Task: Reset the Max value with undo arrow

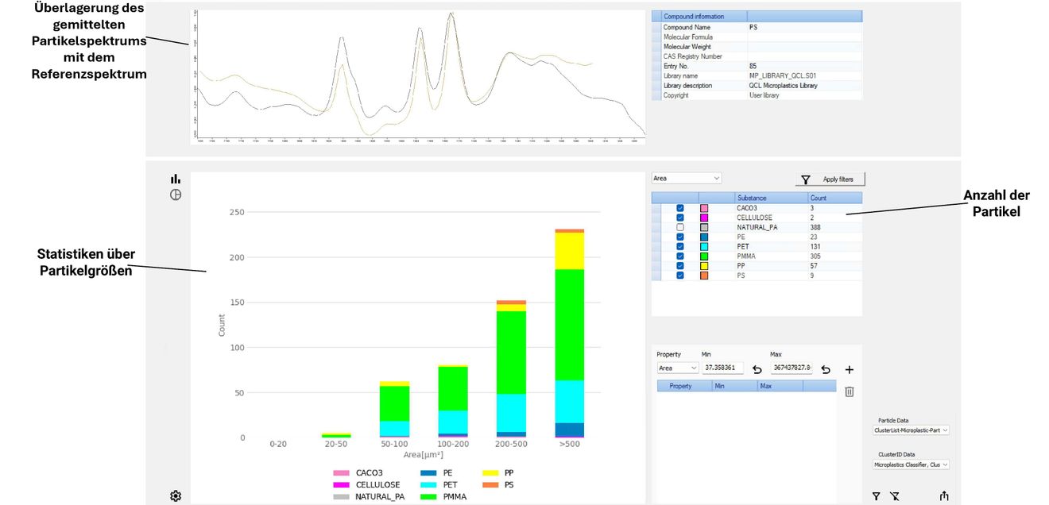Action: point(826,369)
